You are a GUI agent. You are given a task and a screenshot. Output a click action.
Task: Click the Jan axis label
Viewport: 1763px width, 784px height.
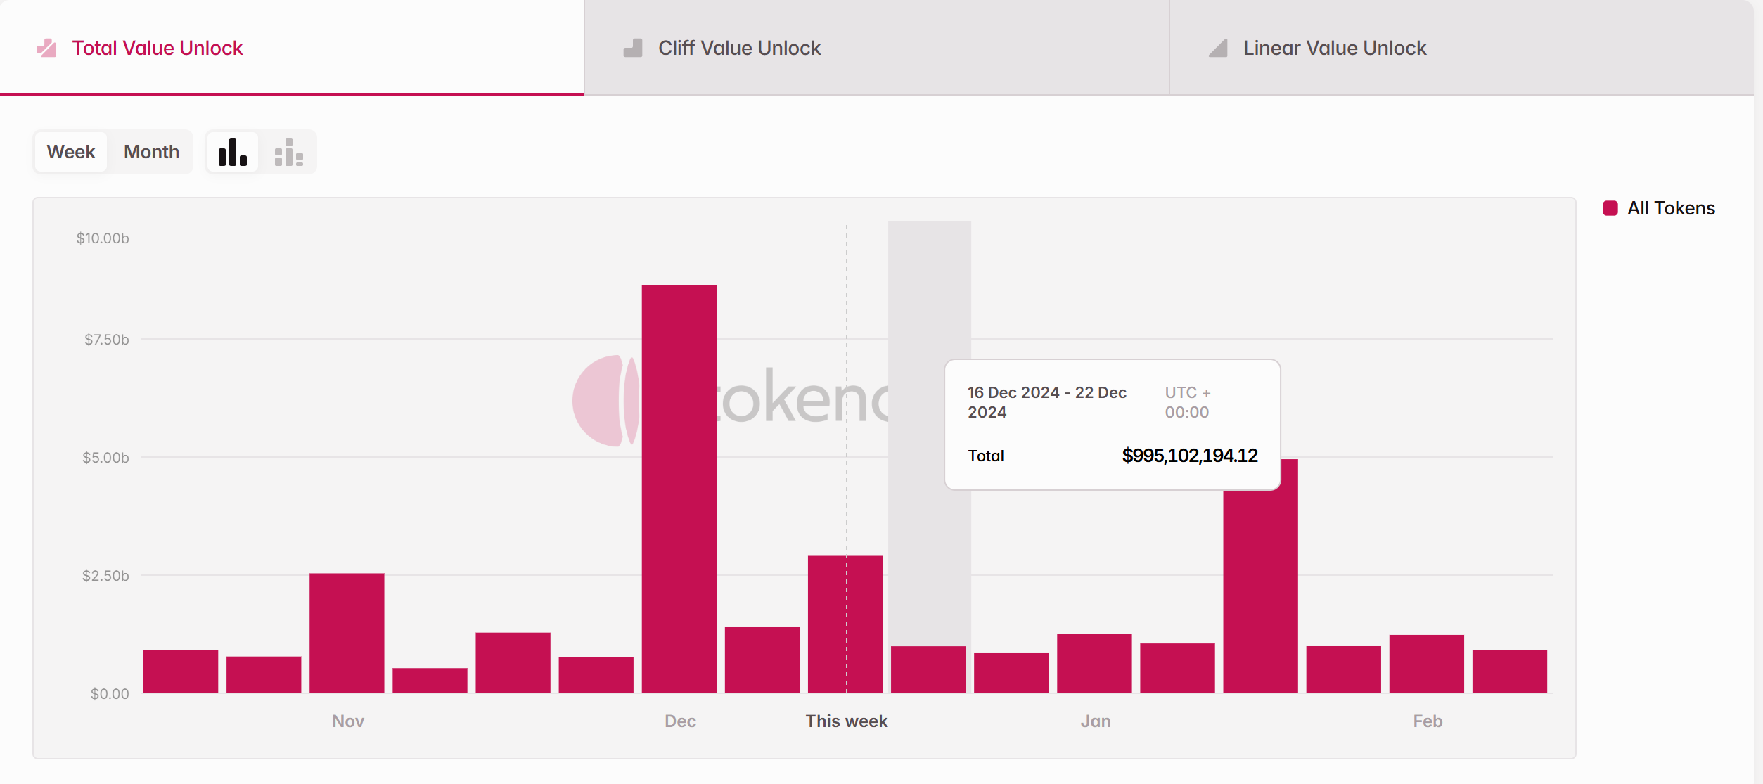point(1096,721)
